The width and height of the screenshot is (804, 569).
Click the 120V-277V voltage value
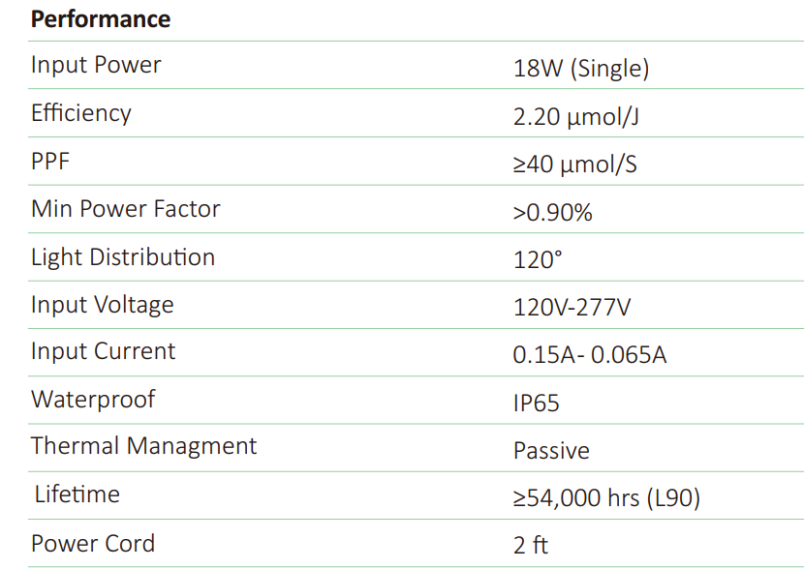click(572, 308)
